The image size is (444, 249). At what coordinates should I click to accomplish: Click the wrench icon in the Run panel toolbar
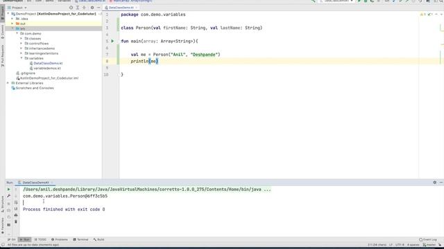(9, 196)
